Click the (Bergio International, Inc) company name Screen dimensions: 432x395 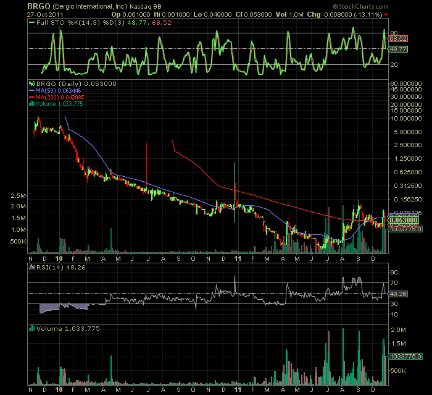pyautogui.click(x=90, y=6)
